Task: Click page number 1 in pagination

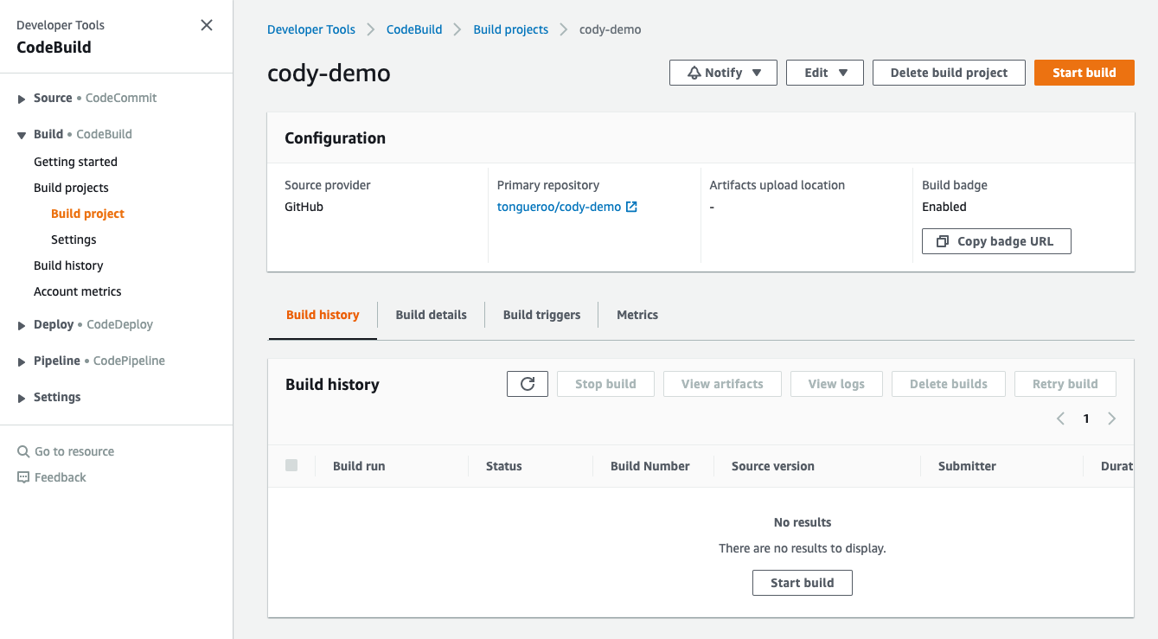Action: [x=1086, y=419]
